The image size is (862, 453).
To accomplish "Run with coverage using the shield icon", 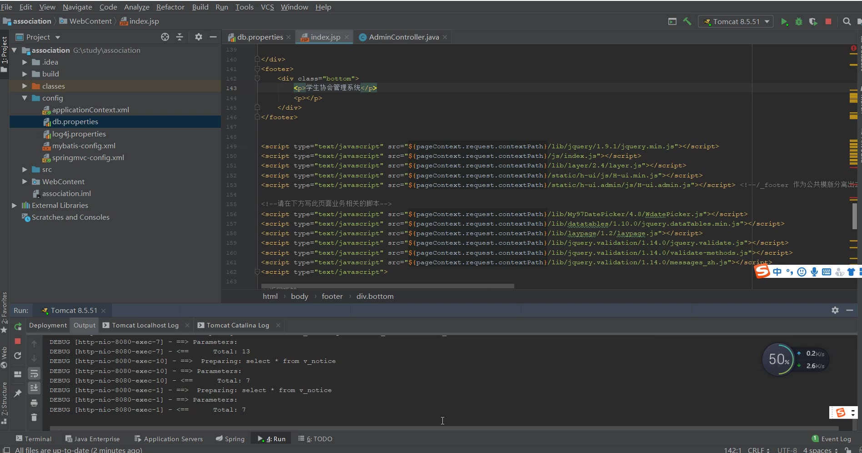I will 813,21.
